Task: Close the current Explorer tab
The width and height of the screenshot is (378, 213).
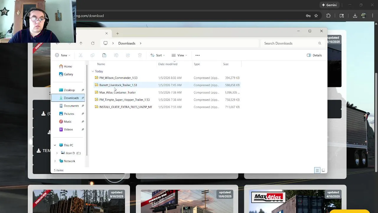Action: pos(107,33)
